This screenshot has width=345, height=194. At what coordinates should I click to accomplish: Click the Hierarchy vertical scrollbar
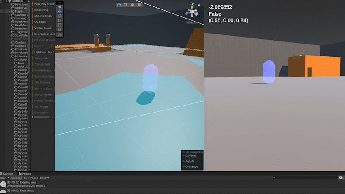[x=29, y=38]
